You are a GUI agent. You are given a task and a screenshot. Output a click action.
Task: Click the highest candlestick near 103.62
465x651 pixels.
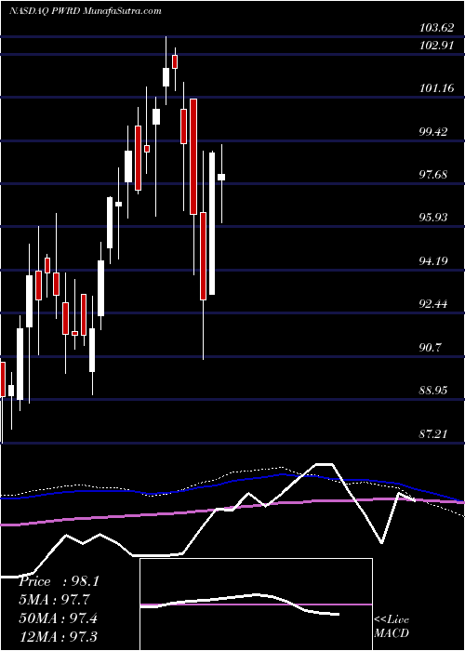pyautogui.click(x=166, y=71)
